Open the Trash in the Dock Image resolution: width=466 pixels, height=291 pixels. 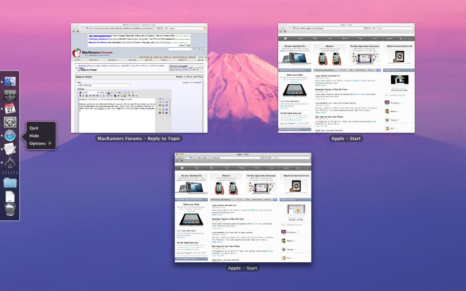coord(10,210)
